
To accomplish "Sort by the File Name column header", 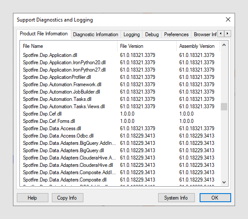I will (x=69, y=46).
